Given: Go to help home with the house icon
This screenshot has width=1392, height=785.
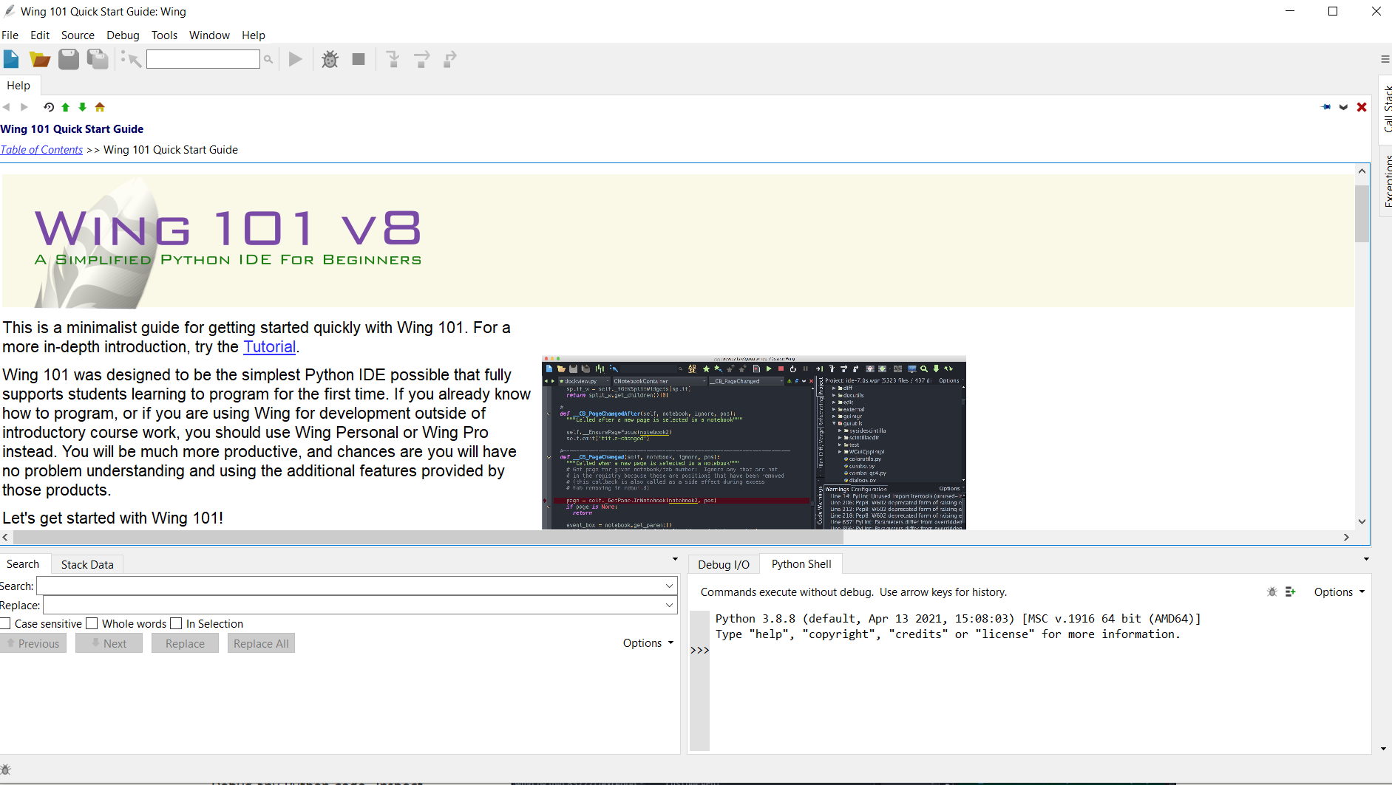Looking at the screenshot, I should 100,107.
